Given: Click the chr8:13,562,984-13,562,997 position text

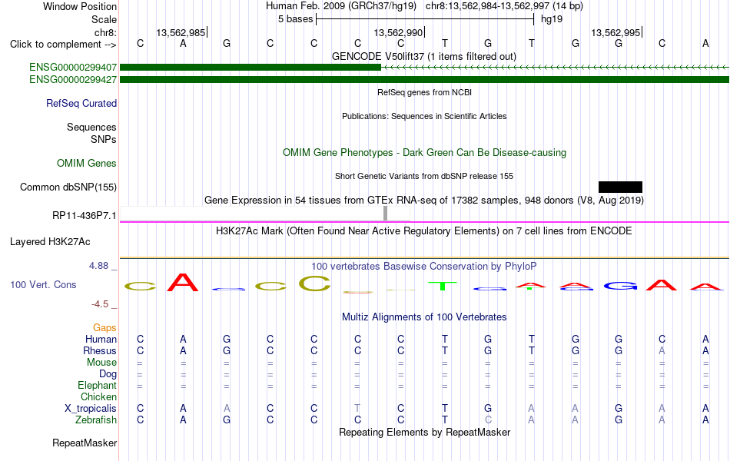Looking at the screenshot, I should (x=504, y=6).
